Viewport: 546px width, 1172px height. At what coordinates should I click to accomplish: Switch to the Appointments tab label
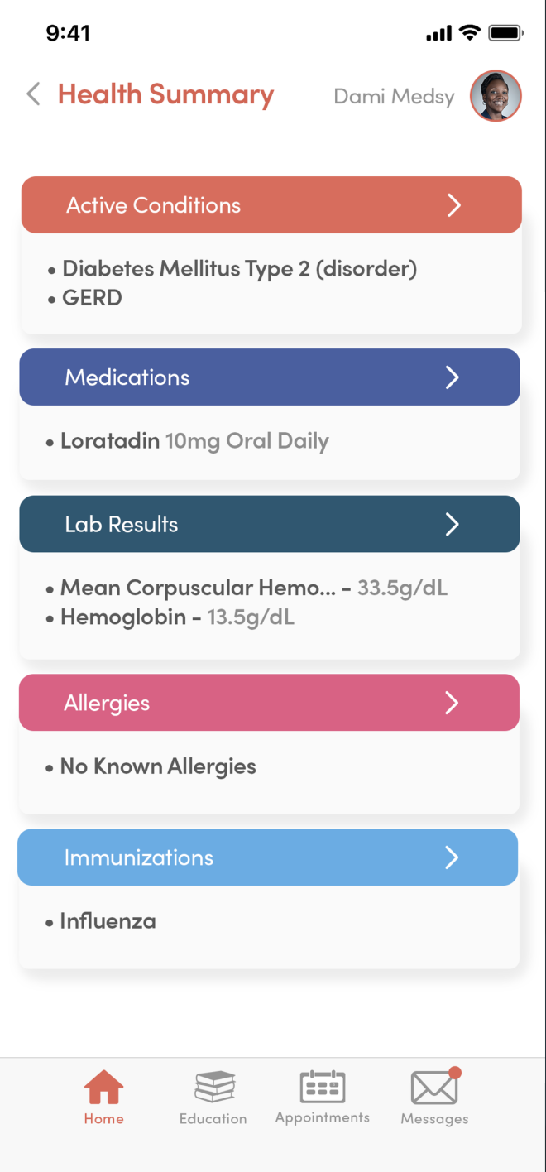click(323, 1117)
